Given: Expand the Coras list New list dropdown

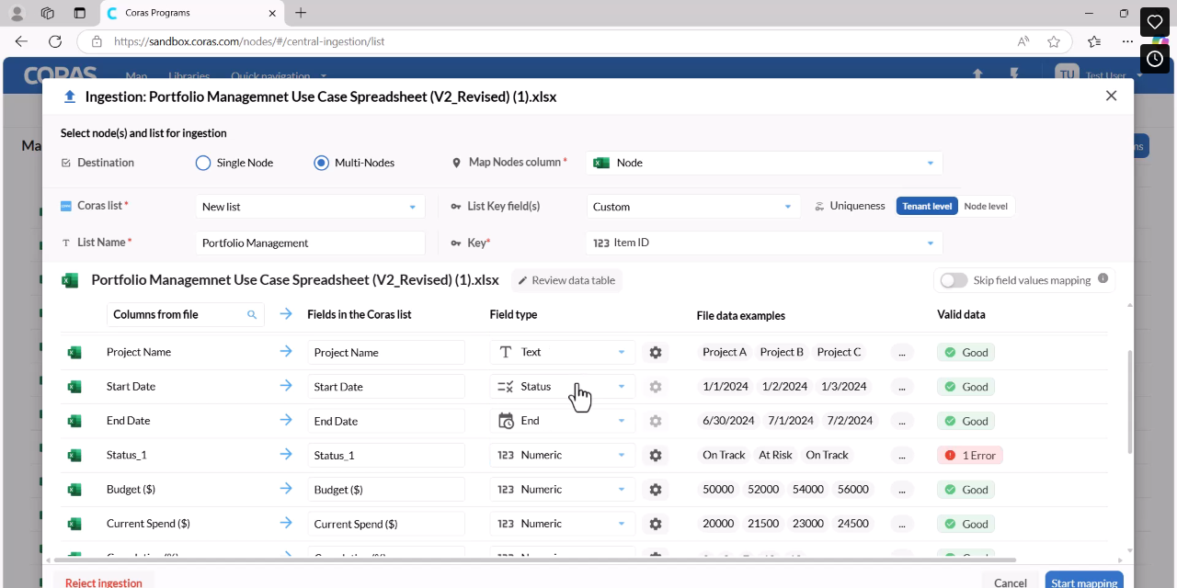Looking at the screenshot, I should [310, 207].
